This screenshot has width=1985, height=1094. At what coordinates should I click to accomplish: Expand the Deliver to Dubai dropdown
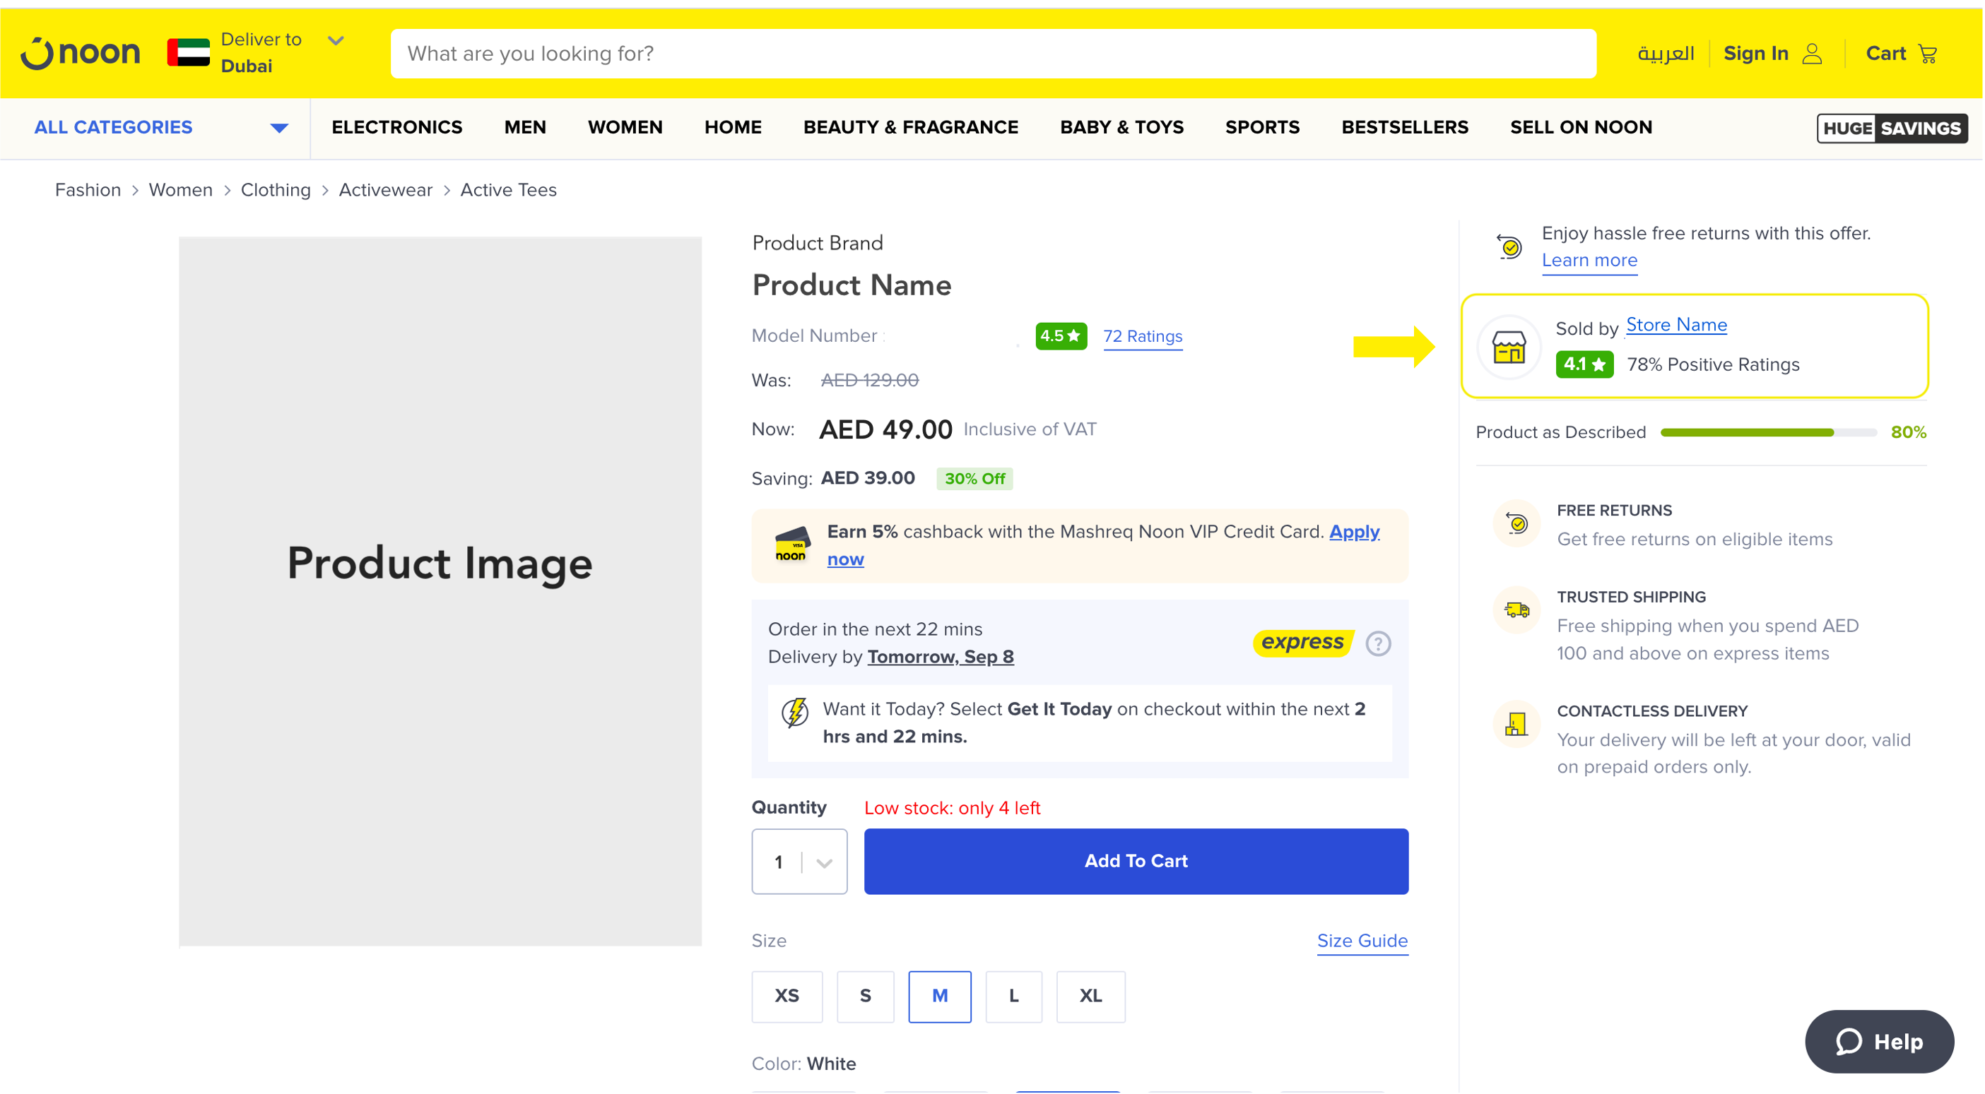click(335, 41)
